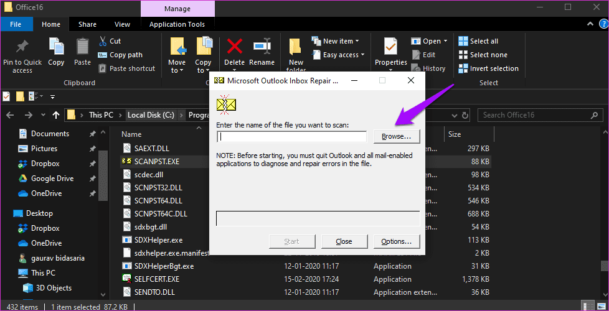Open the recent locations dropdown arrow
The height and width of the screenshot is (311, 609).
point(43,115)
